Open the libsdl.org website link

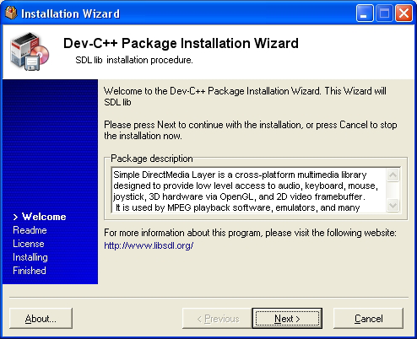coord(149,245)
